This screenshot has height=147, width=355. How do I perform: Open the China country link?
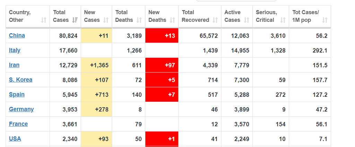pos(17,35)
